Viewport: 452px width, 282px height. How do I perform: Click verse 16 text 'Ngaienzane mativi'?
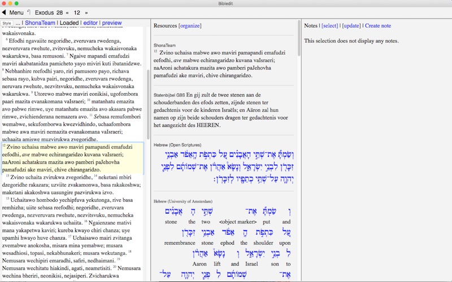click(x=110, y=223)
